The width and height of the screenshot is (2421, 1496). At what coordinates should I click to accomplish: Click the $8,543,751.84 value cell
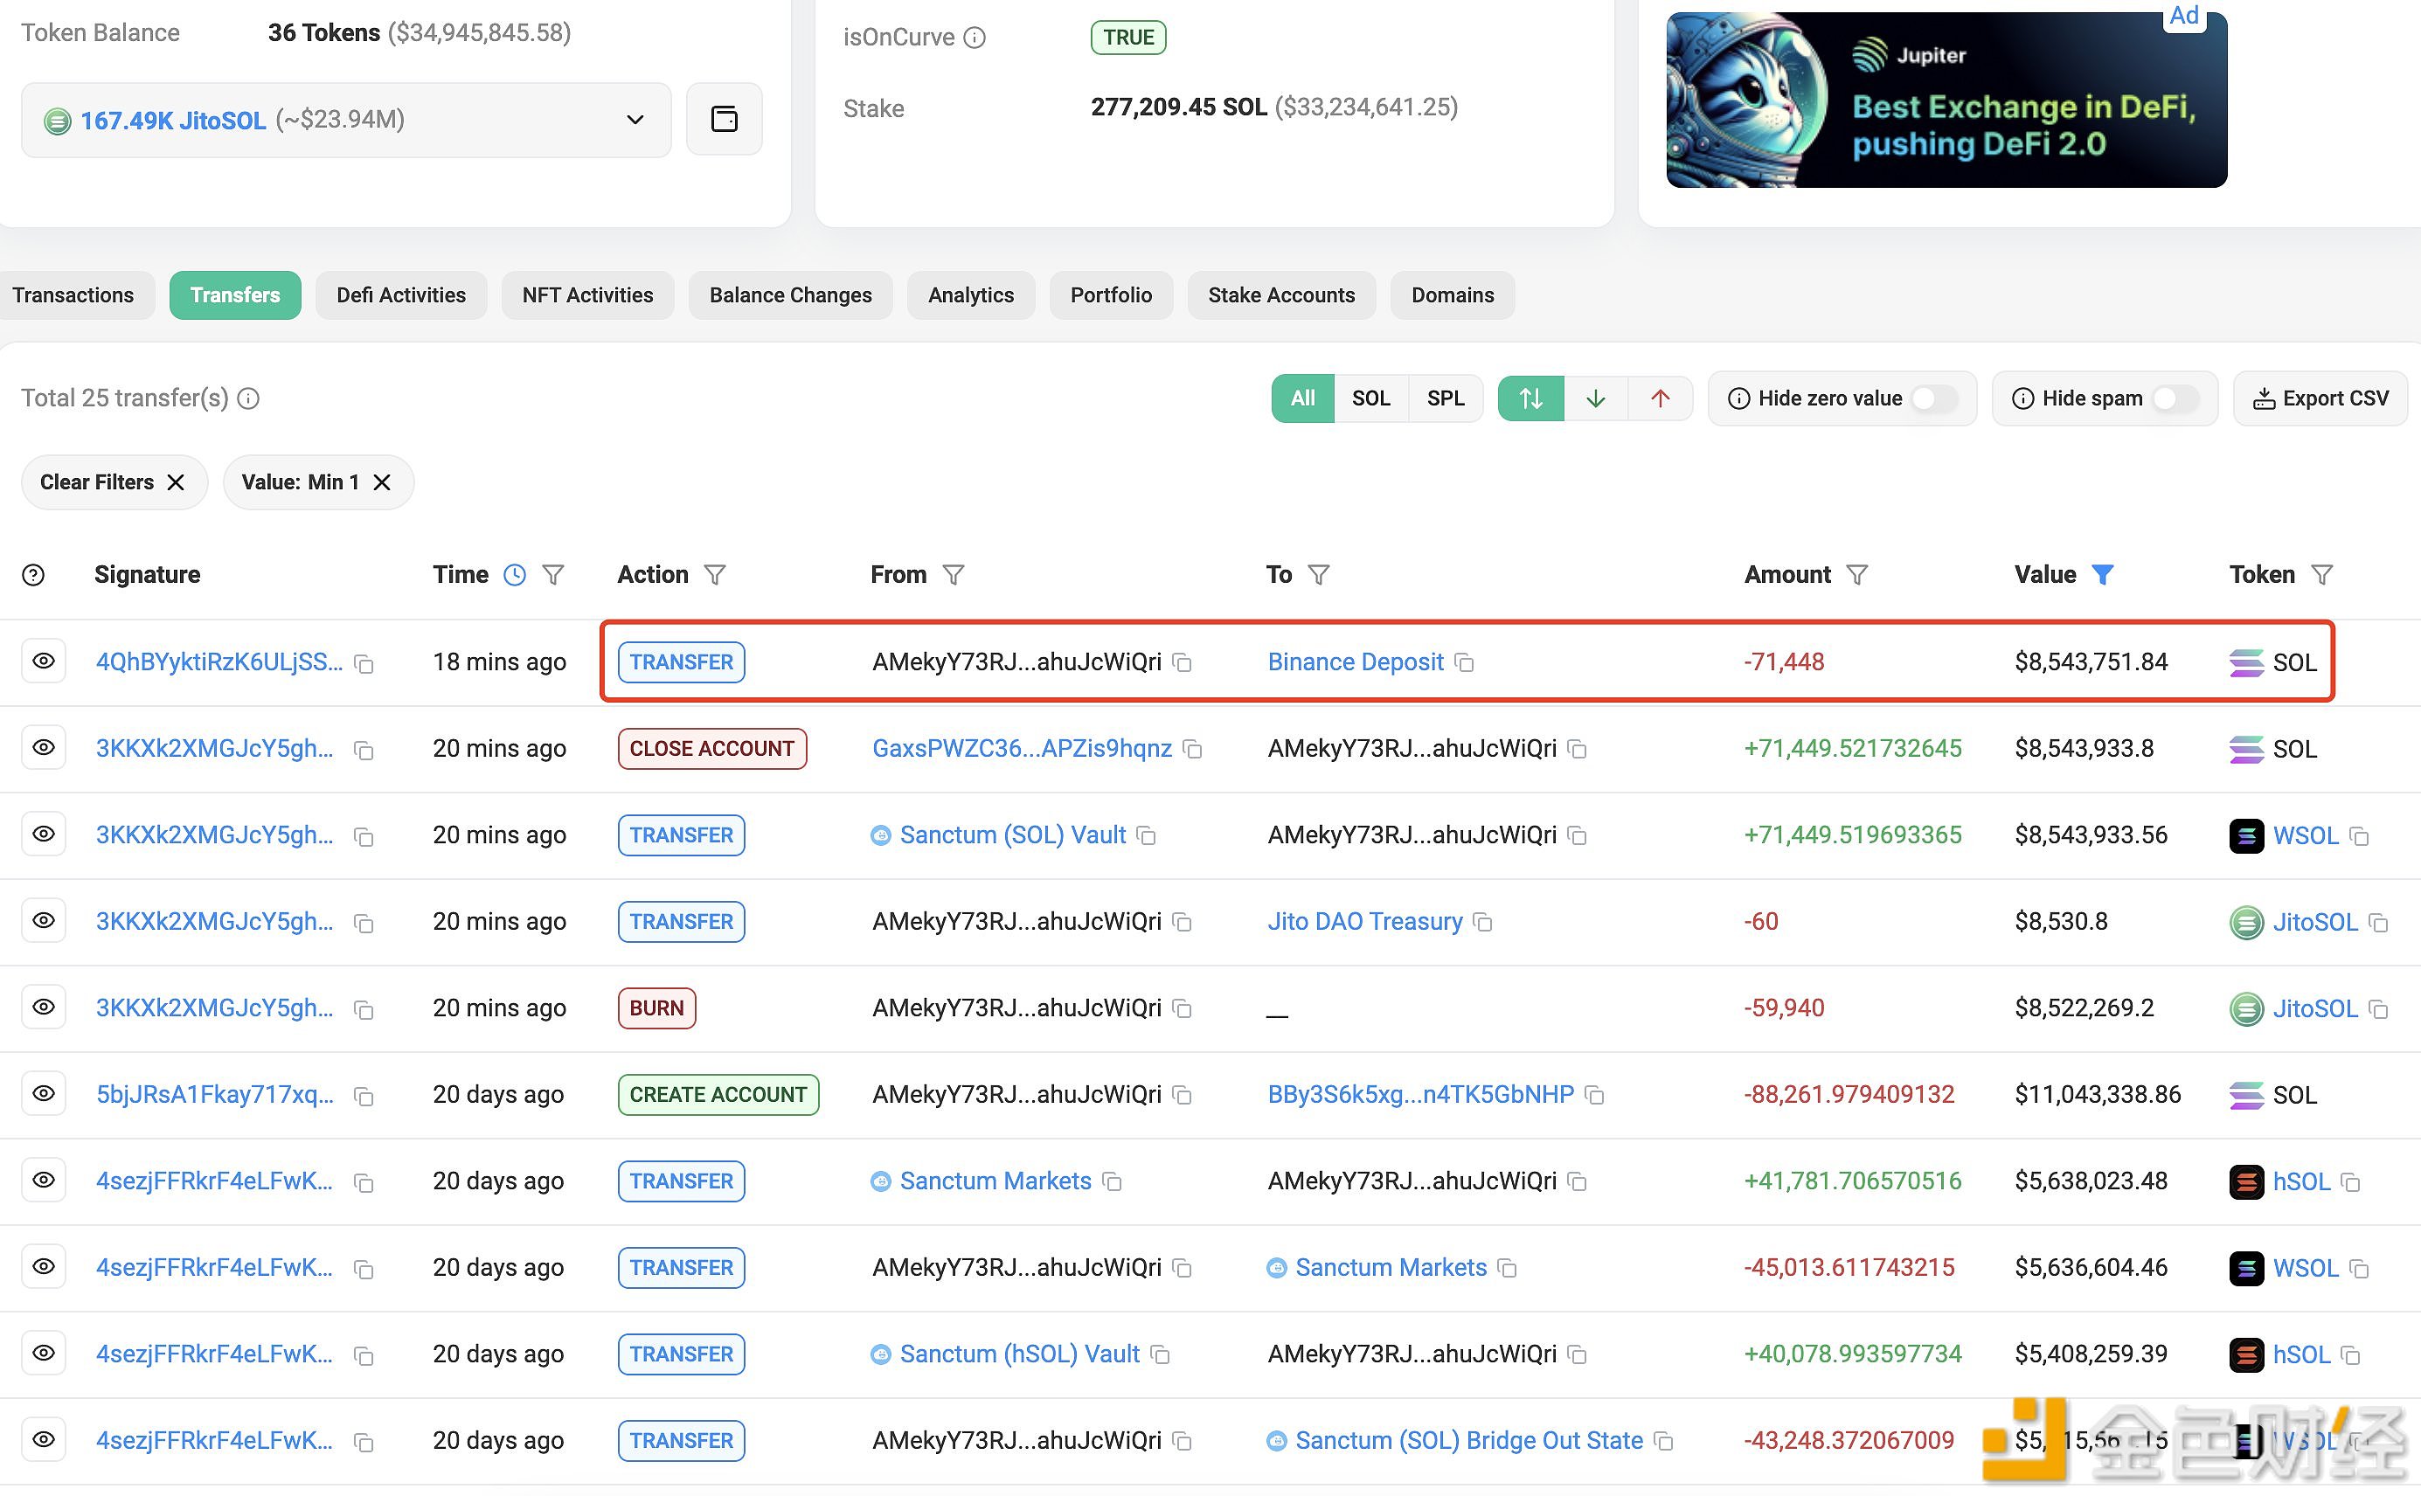click(2091, 663)
